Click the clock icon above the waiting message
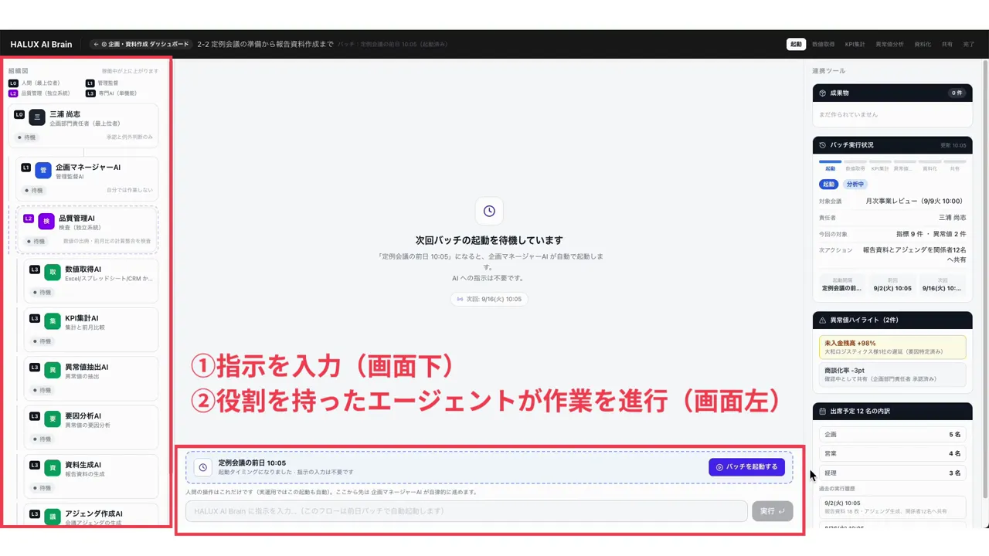The height and width of the screenshot is (556, 989). coord(489,211)
